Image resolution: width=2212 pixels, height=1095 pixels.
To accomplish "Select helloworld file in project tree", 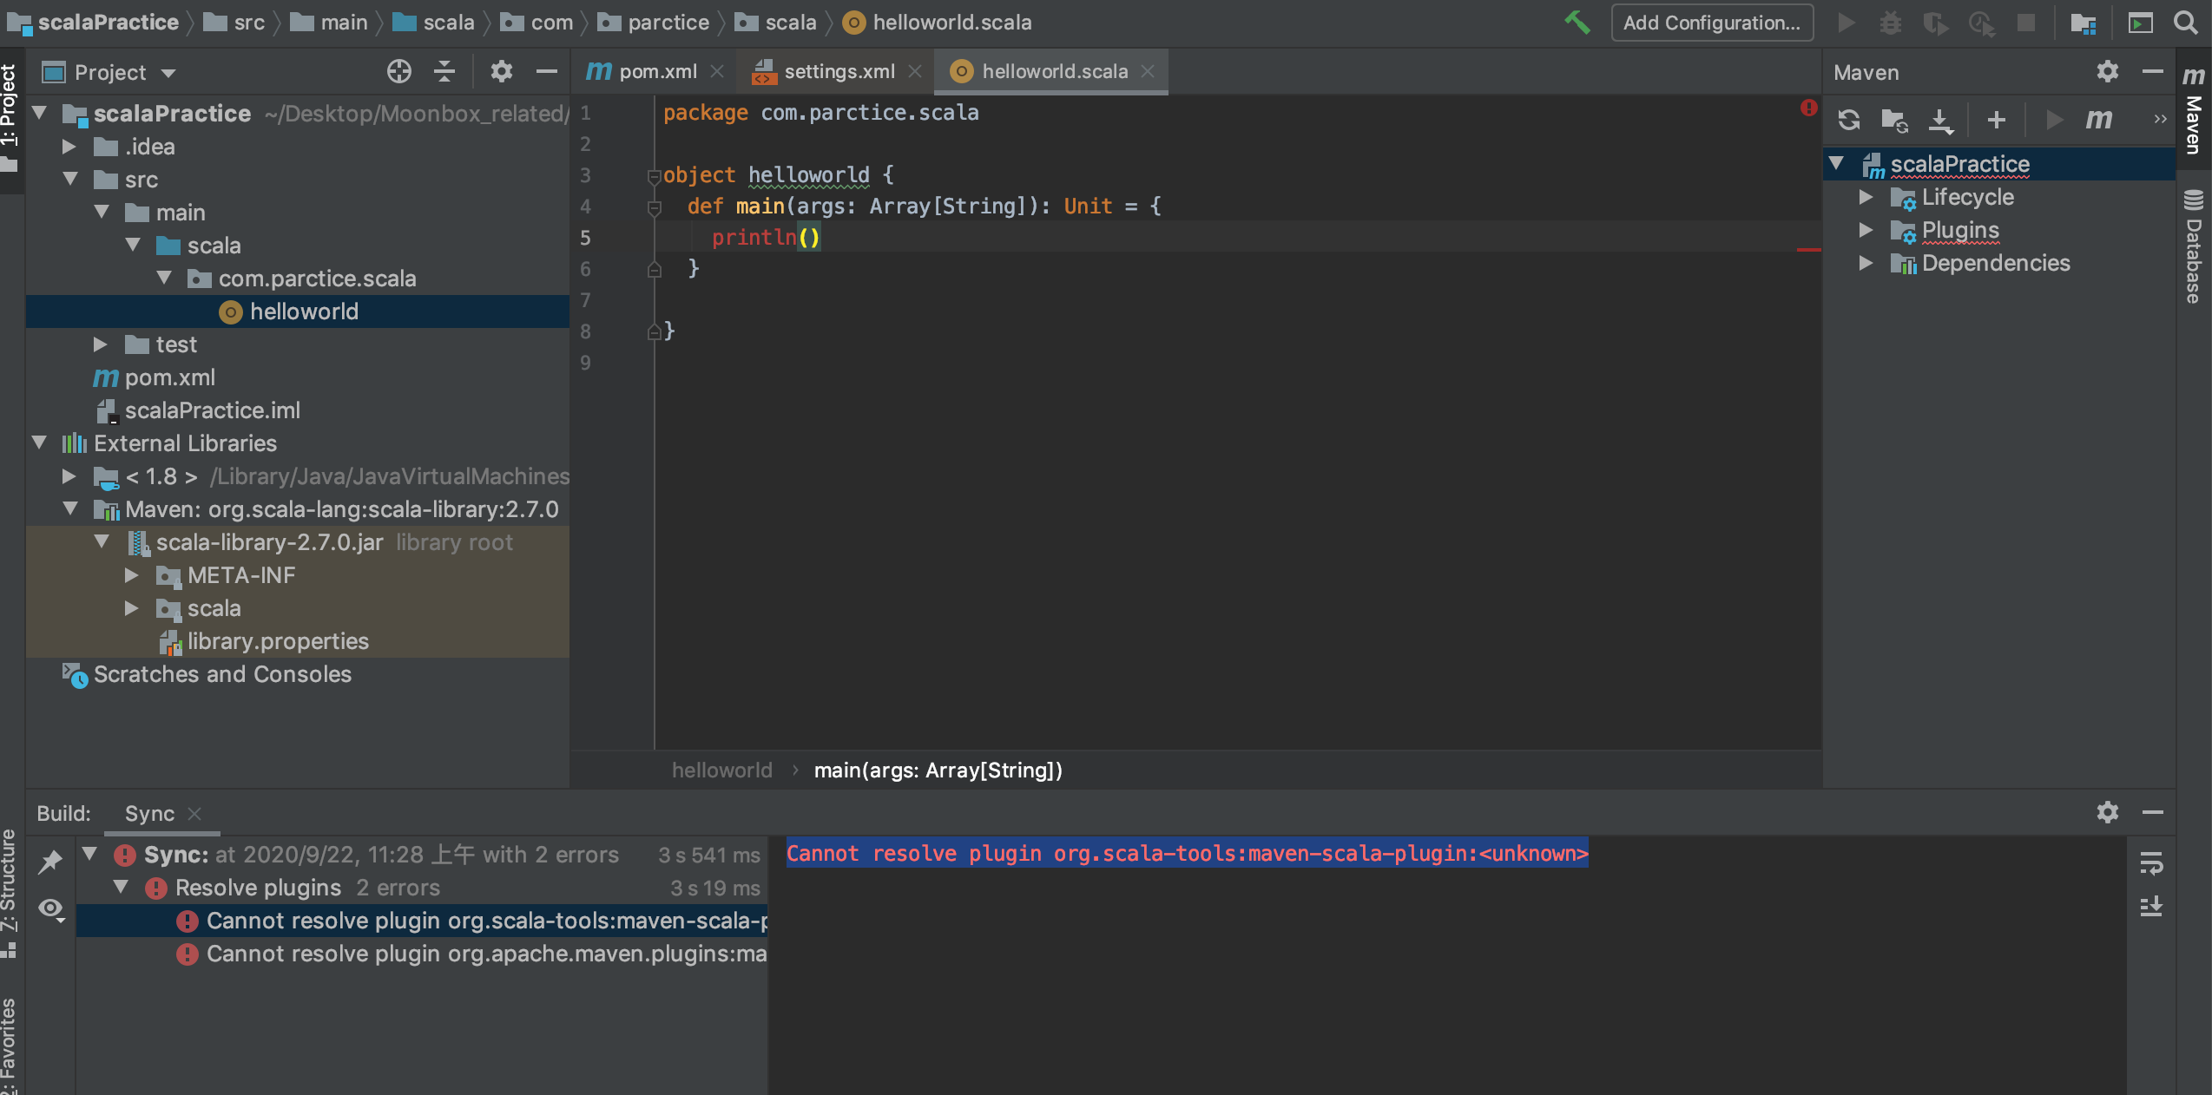I will pyautogui.click(x=298, y=311).
